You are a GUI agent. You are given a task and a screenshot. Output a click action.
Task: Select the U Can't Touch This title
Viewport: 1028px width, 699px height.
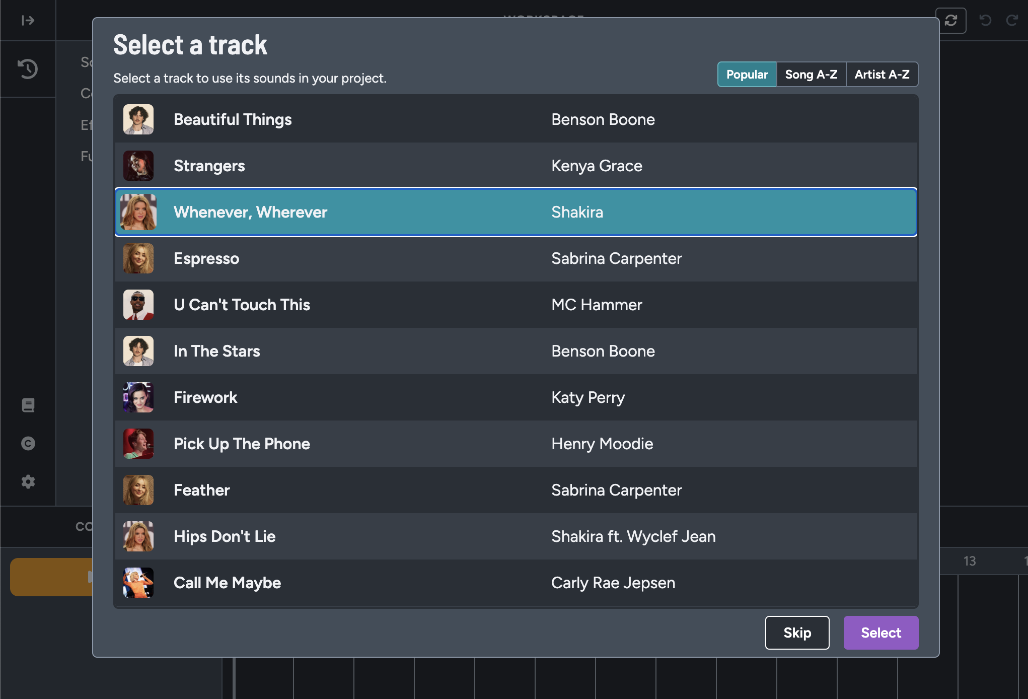242,305
